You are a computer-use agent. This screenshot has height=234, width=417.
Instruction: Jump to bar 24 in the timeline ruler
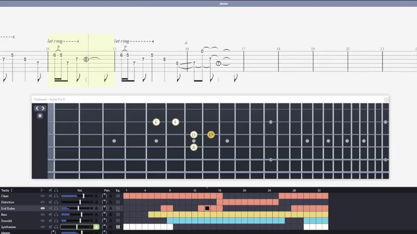(x=269, y=190)
